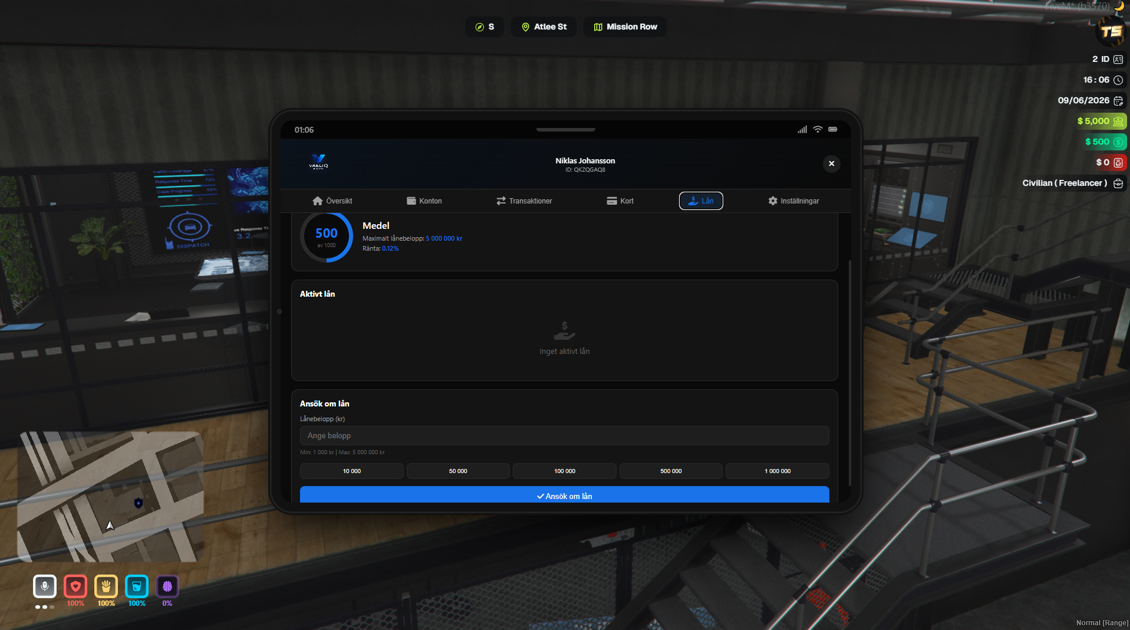1130x630 pixels.
Task: Click the Mission Row zone indicator
Action: pos(625,27)
